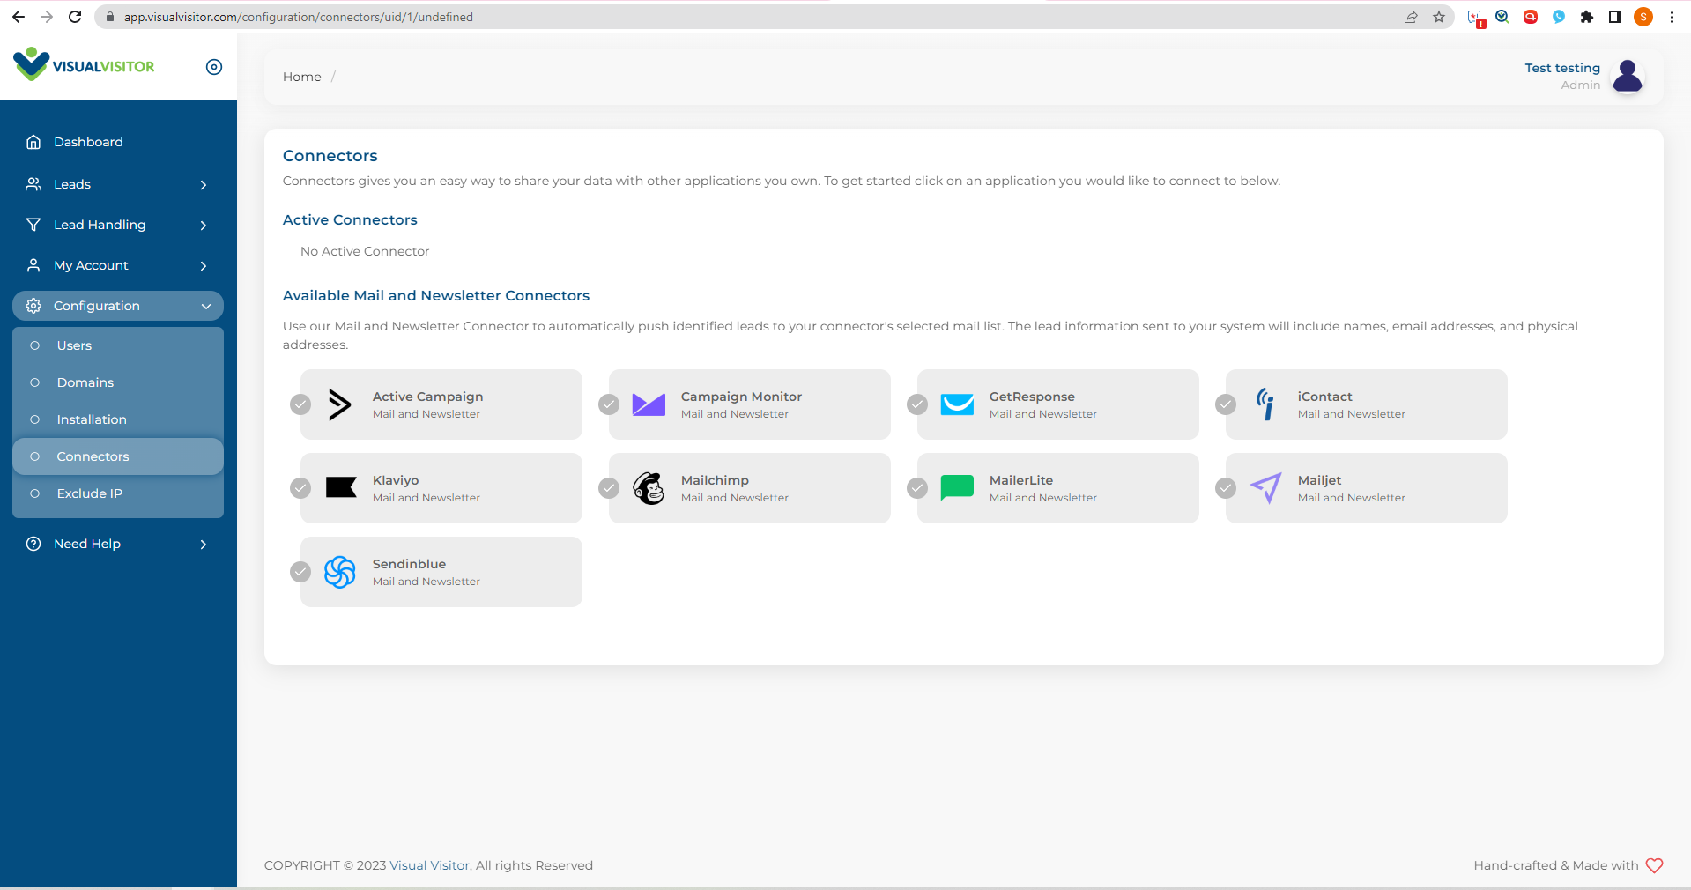The image size is (1691, 890).
Task: Click the Mailjet paper plane logo
Action: (1265, 487)
